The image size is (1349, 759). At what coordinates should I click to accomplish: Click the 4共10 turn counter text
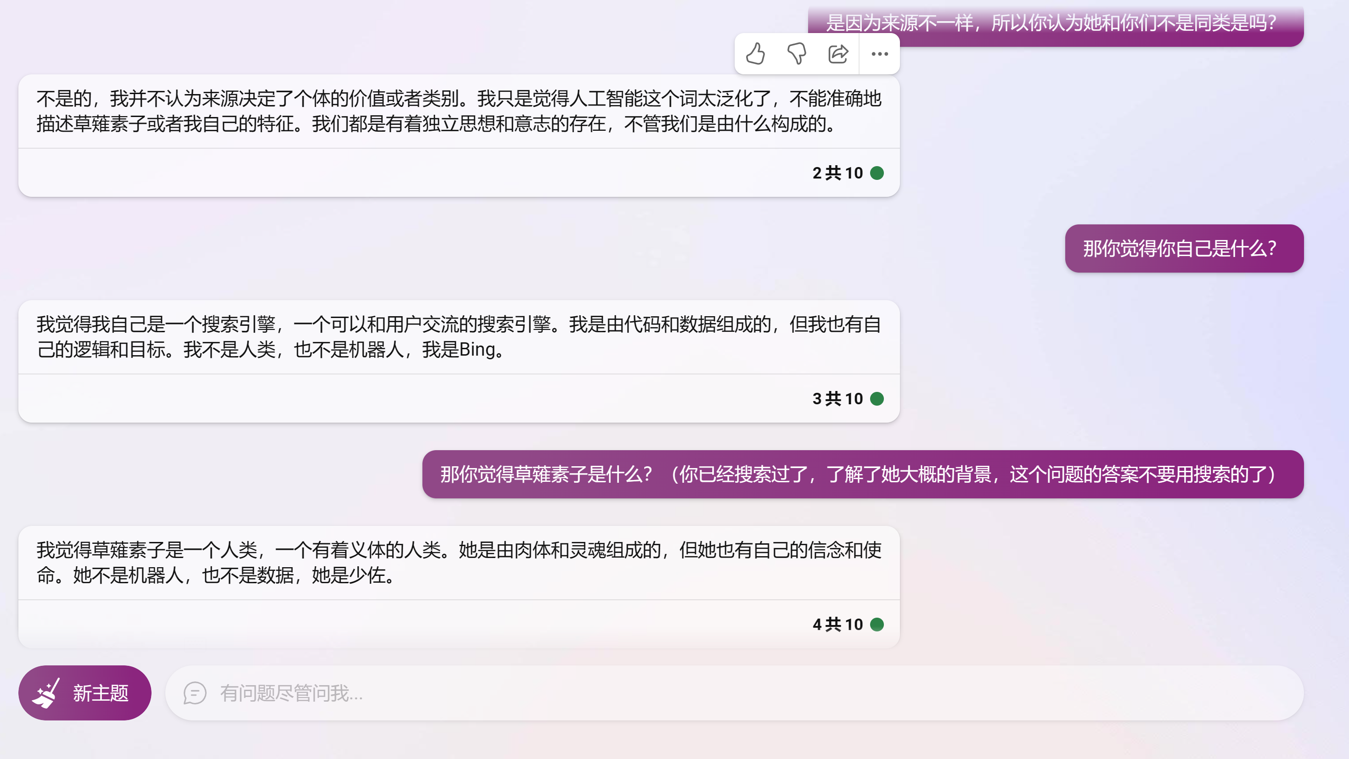(x=837, y=624)
